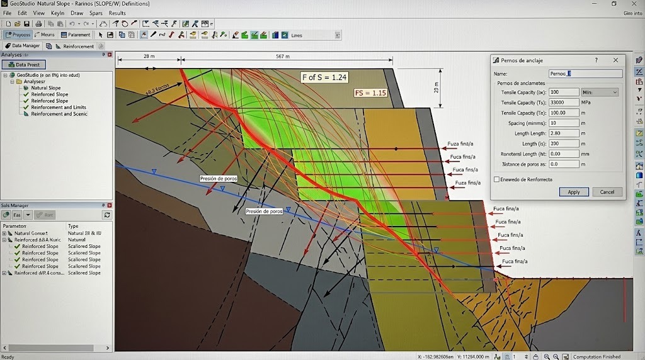Toggle first Reinforced Slope check in Sols Manager
Screen dimensions: 645x360
pos(17,246)
